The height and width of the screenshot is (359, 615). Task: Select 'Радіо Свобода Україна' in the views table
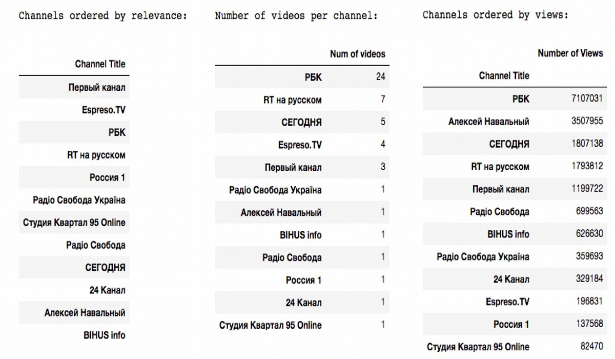pyautogui.click(x=483, y=256)
